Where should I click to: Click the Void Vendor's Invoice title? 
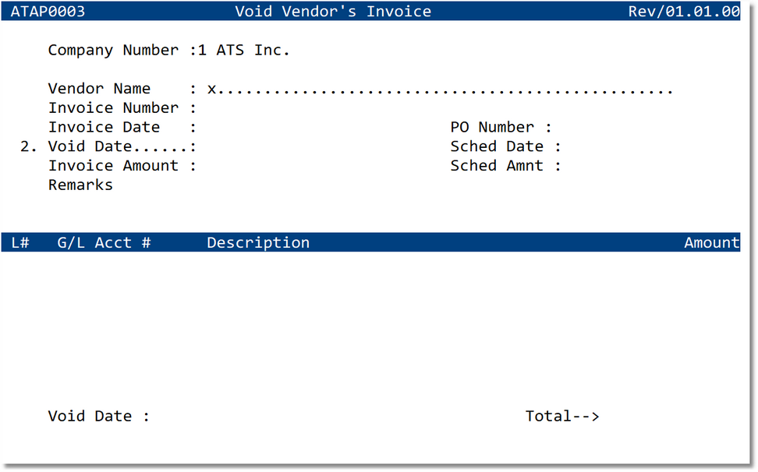333,12
